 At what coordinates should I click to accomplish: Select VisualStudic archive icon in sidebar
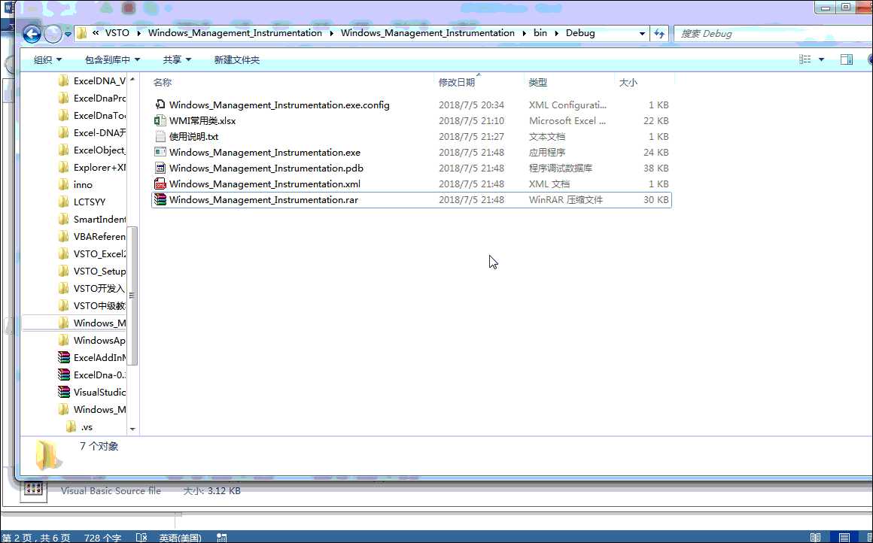pyautogui.click(x=64, y=392)
